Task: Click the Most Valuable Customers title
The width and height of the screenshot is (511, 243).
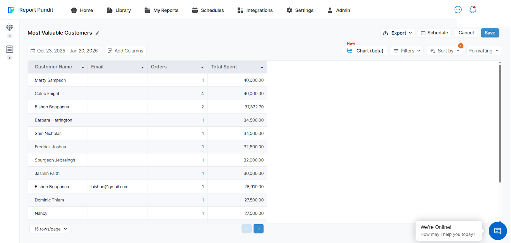Action: tap(60, 33)
